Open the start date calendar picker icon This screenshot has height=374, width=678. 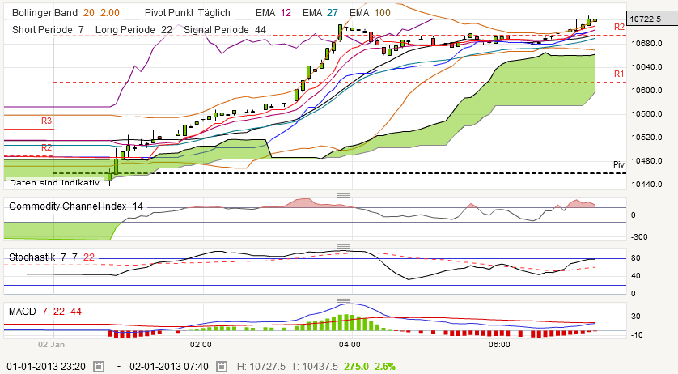tap(99, 366)
